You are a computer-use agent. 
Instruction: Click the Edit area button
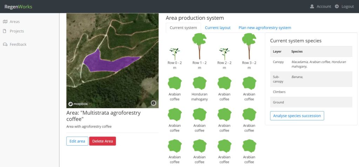(x=77, y=141)
